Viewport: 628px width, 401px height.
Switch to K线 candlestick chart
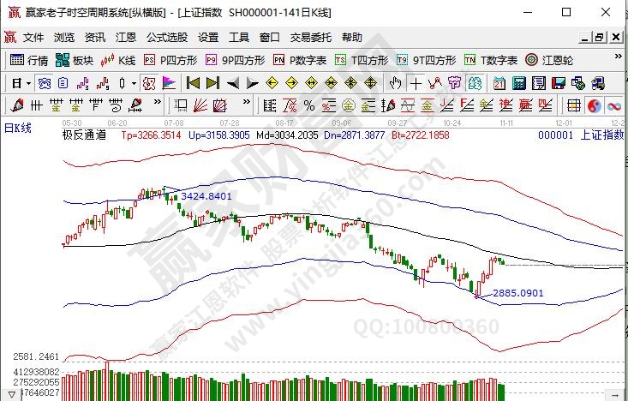(x=118, y=60)
